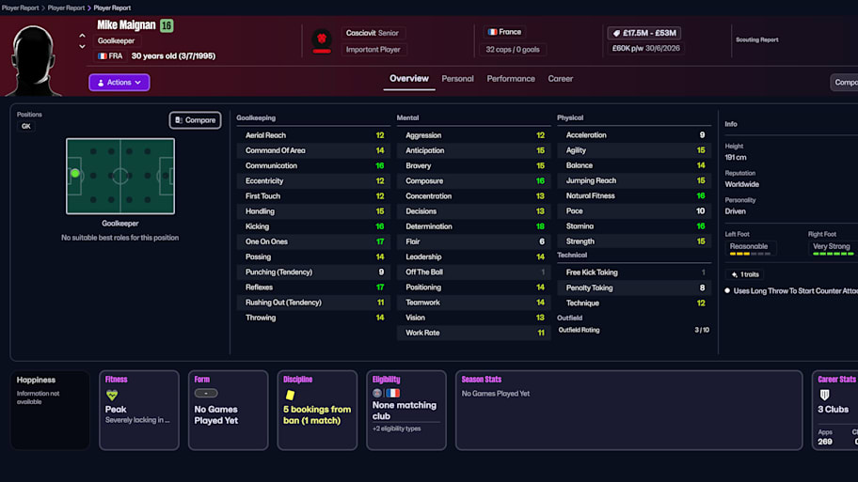The width and height of the screenshot is (858, 482).
Task: Click the Mike Maignan player name
Action: tap(126, 25)
